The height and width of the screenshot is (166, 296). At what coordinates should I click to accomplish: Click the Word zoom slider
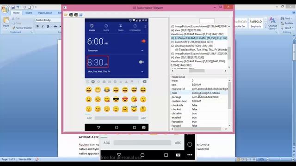[x=280, y=160]
